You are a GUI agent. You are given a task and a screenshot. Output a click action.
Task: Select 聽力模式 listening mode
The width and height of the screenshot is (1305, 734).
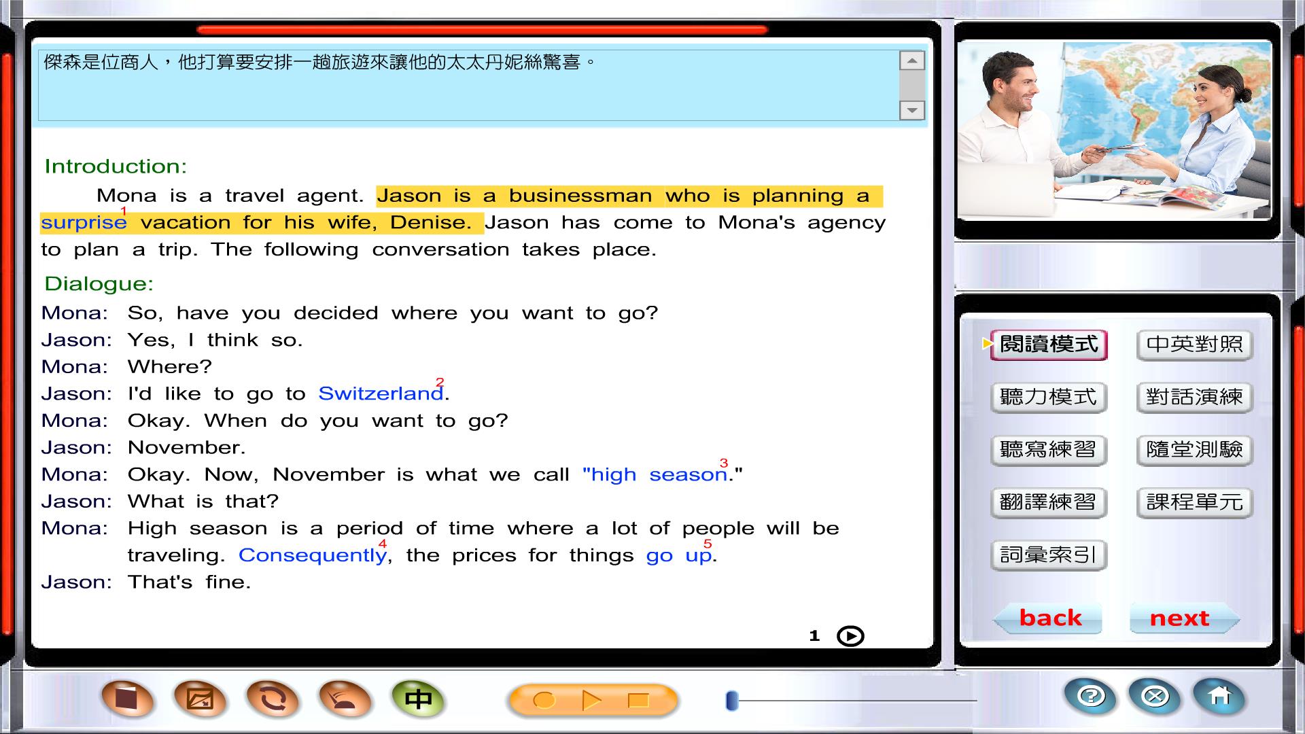[x=1049, y=397]
